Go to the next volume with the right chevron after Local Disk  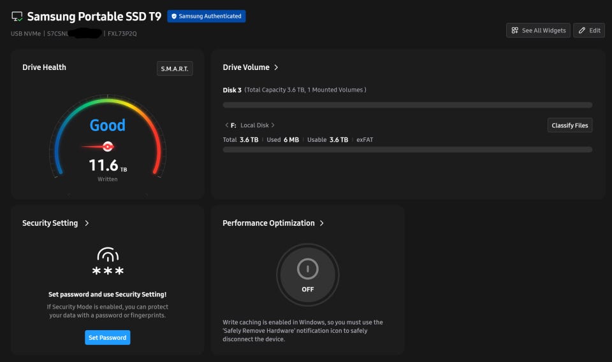(273, 125)
